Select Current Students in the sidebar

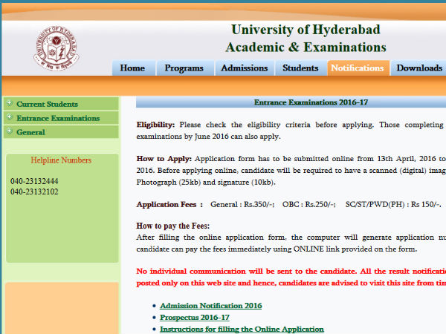point(47,104)
